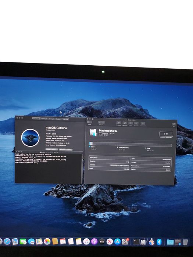This screenshot has height=257, width=193.
Task: Click the First Aid icon in Disk Utility
Action: [x=118, y=123]
